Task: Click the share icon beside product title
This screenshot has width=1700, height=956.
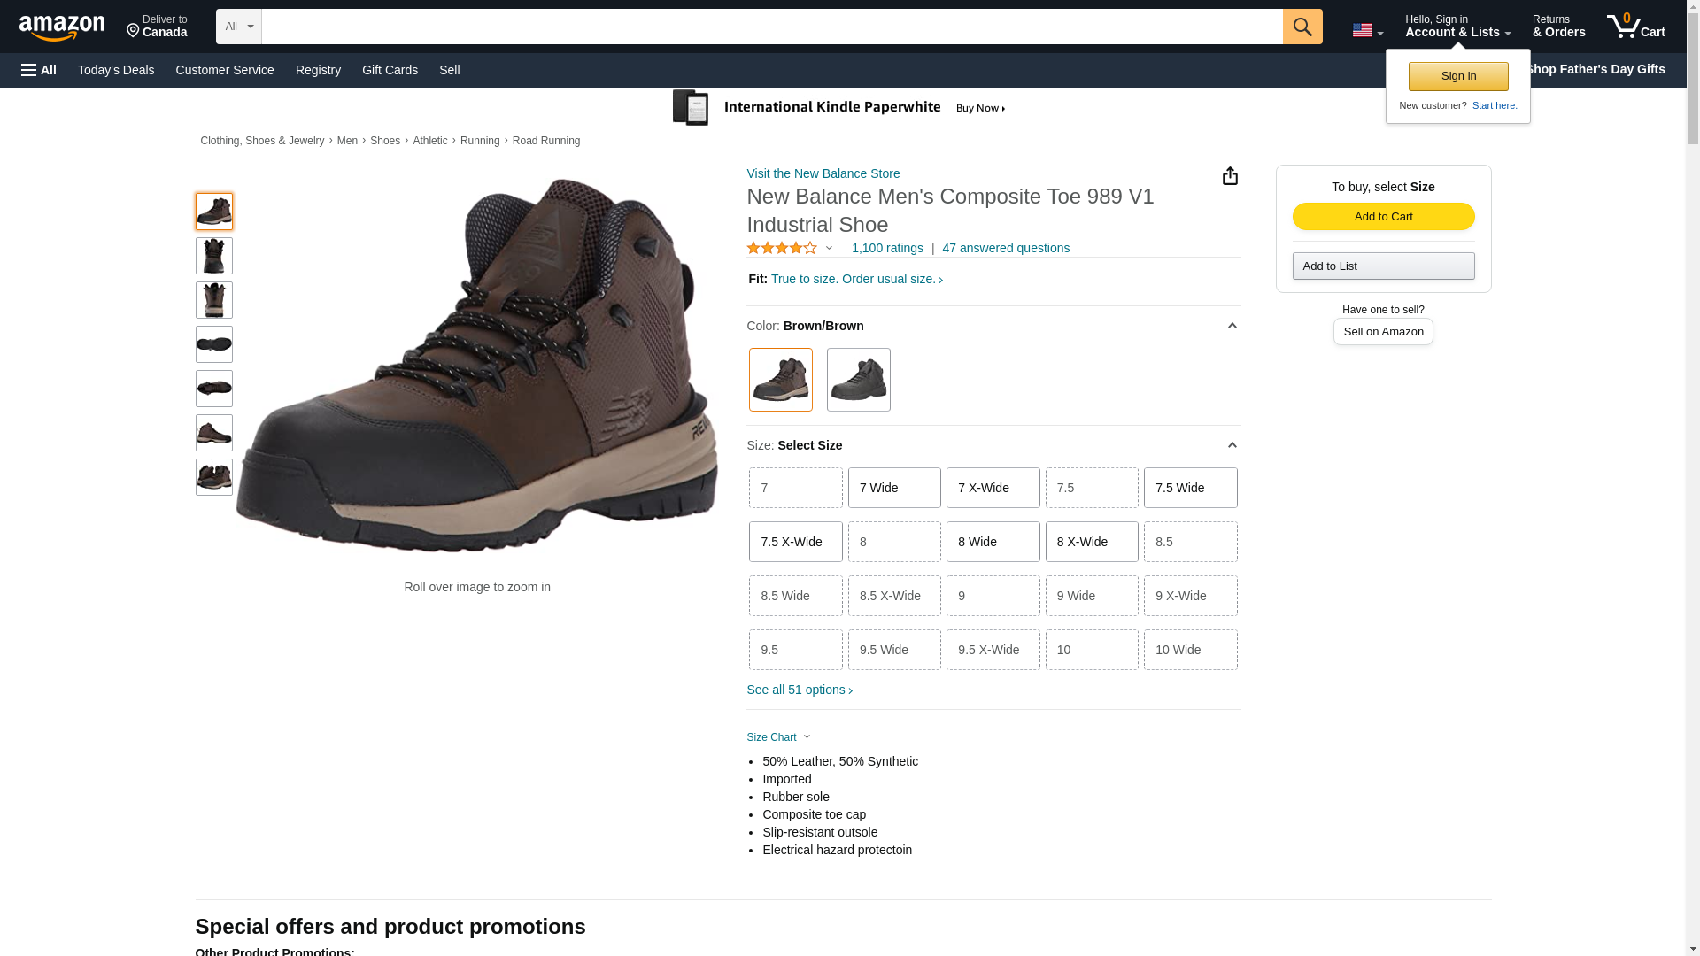Action: coord(1230,176)
